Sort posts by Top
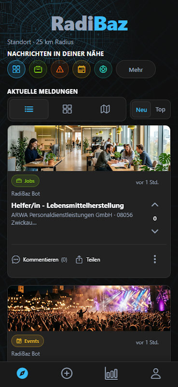 point(160,110)
